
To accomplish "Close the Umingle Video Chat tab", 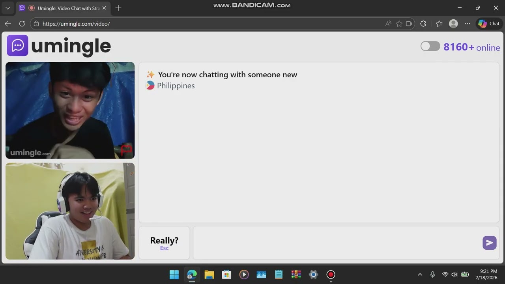I will pyautogui.click(x=104, y=8).
